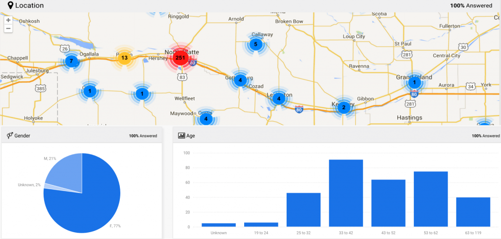
Task: Open the red 251 cluster at North Platte
Action: pyautogui.click(x=181, y=58)
